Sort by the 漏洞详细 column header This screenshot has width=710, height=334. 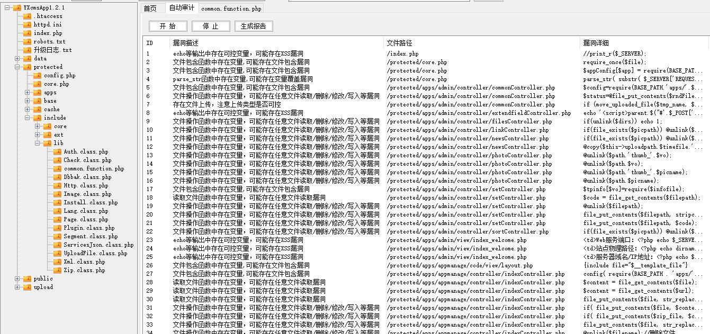click(645, 43)
